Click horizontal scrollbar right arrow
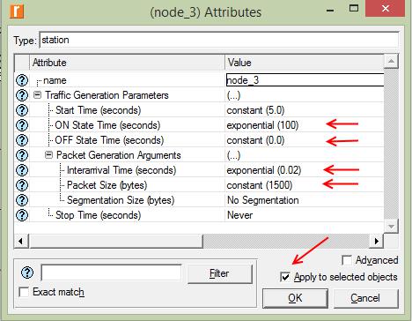The image size is (412, 321). click(x=377, y=241)
